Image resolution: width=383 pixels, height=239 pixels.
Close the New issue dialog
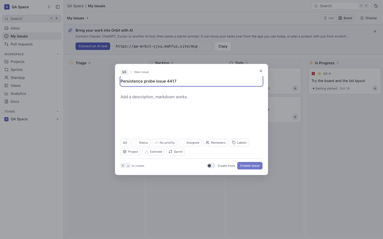pos(261,71)
